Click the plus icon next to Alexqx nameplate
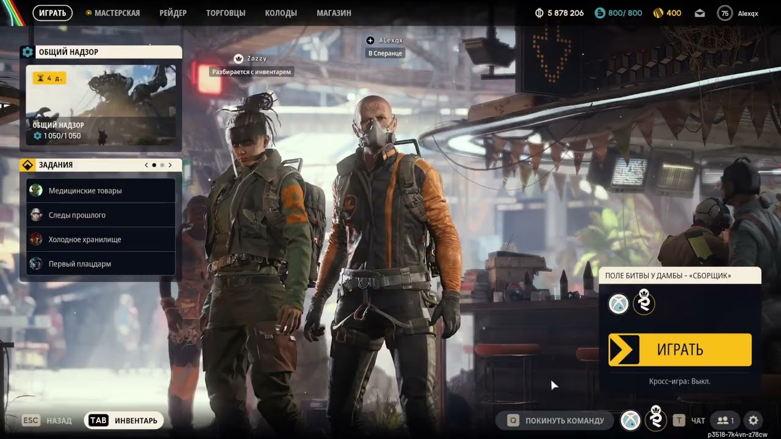 coord(370,40)
